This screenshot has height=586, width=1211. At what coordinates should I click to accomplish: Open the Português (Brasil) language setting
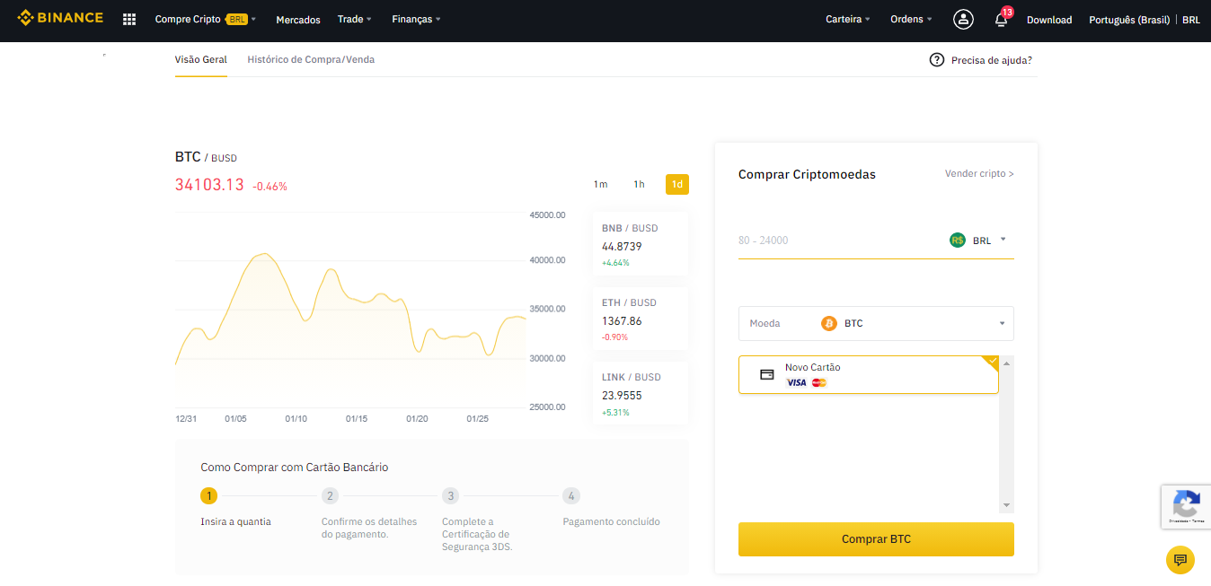pos(1129,20)
